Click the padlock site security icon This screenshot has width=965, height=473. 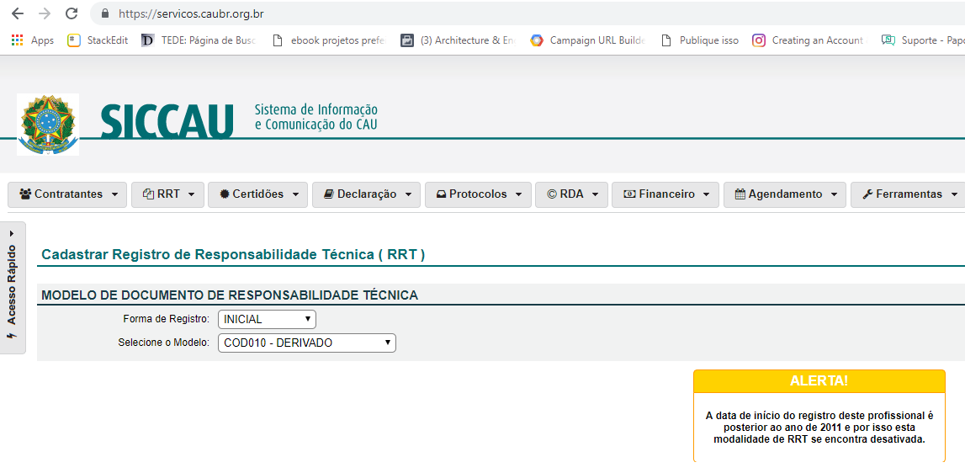(104, 13)
